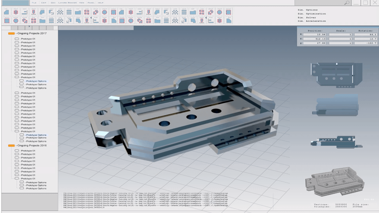Select the side-view thumbnail with row of holes
The height and width of the screenshot is (213, 379).
336,142
